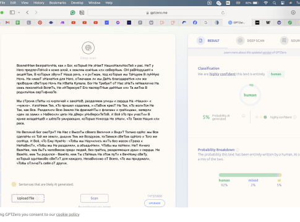Switch to the Google pinned tab
The image size is (300, 222).
tap(206, 23)
